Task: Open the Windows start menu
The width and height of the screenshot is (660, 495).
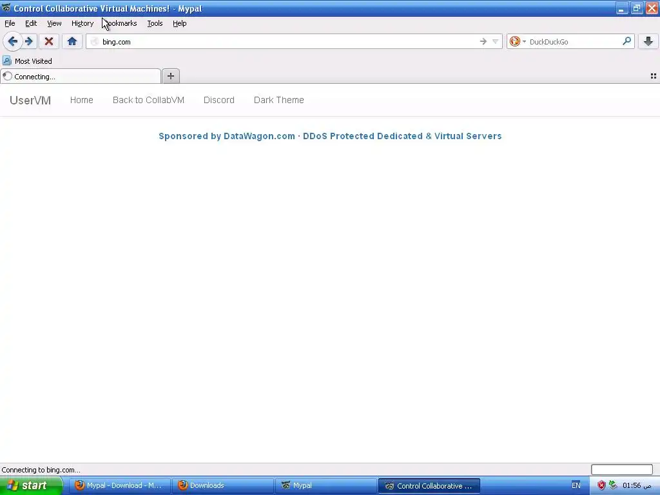Action: 31,485
